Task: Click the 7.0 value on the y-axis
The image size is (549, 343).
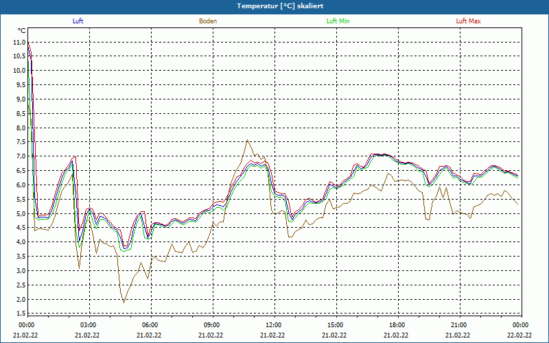Action: pyautogui.click(x=19, y=156)
